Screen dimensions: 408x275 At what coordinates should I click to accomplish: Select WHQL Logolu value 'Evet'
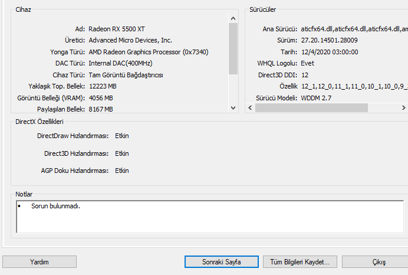tap(307, 63)
